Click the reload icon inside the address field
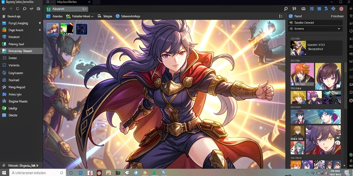353x176 pixels. (84, 9)
